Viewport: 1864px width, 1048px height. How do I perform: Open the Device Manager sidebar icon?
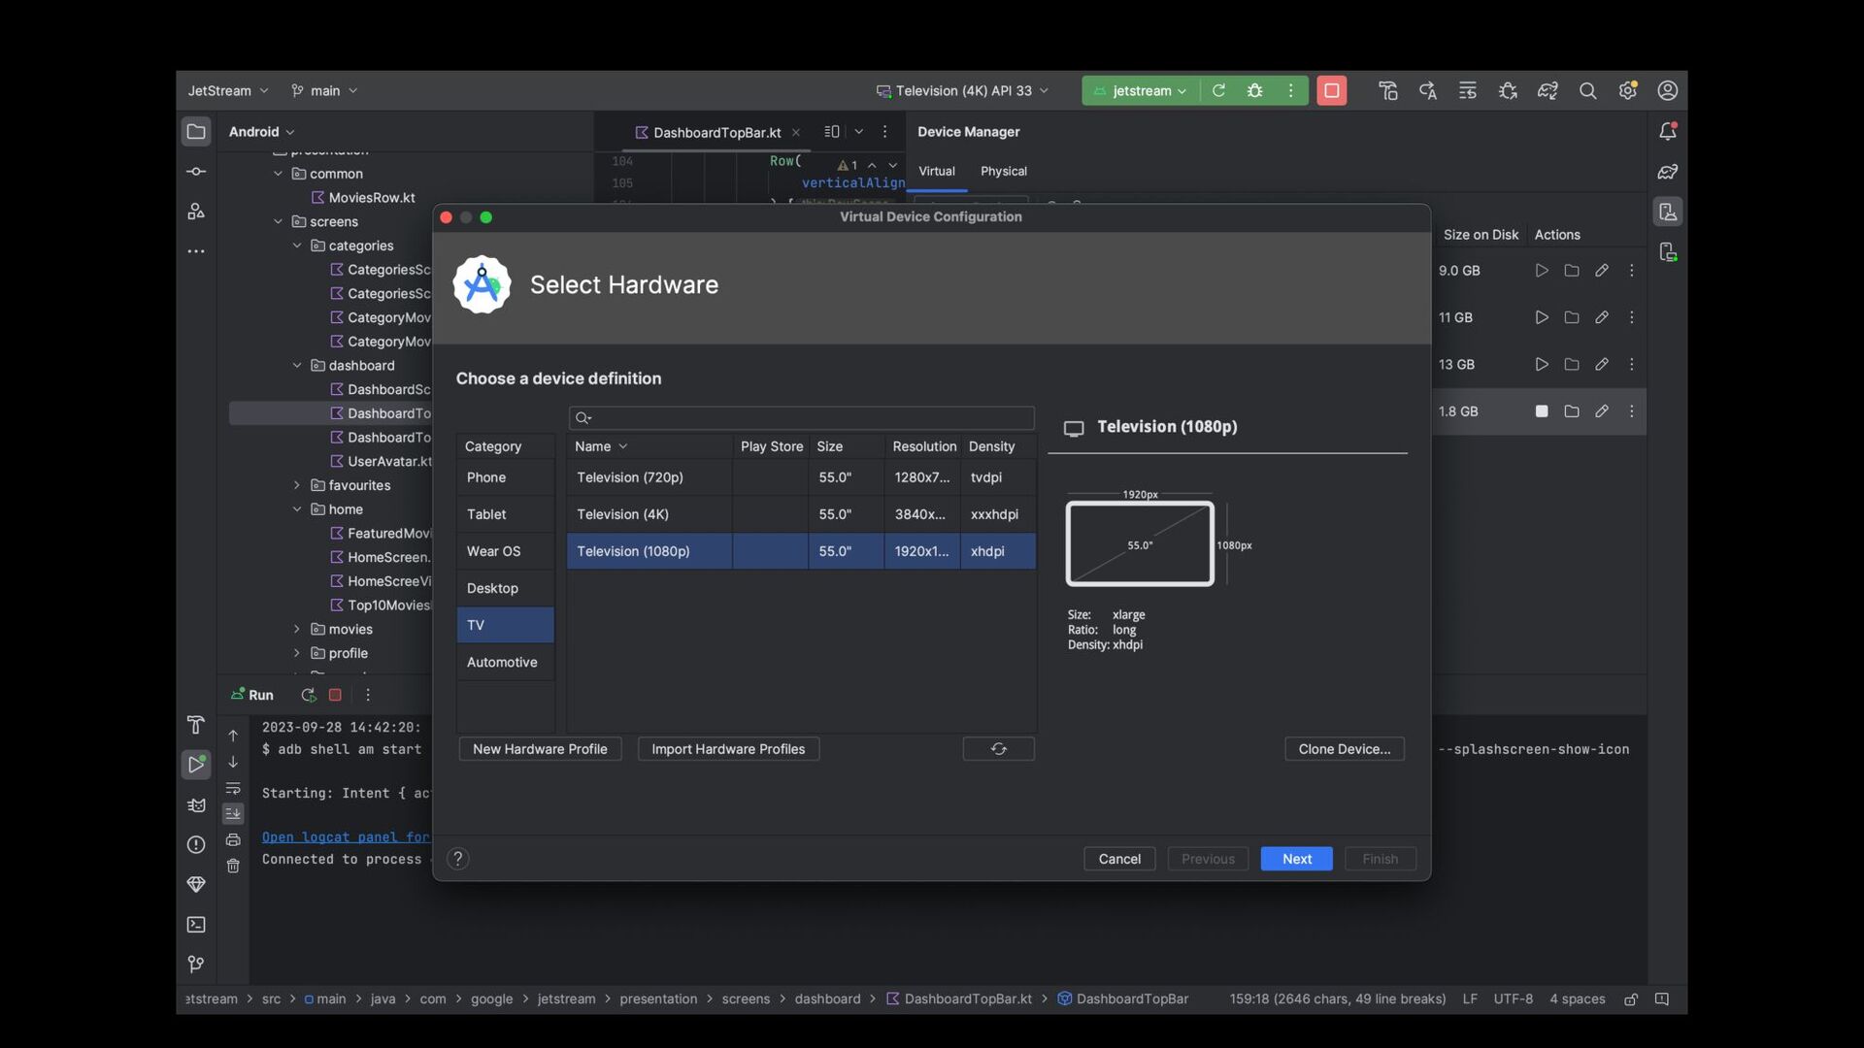[x=1668, y=212]
